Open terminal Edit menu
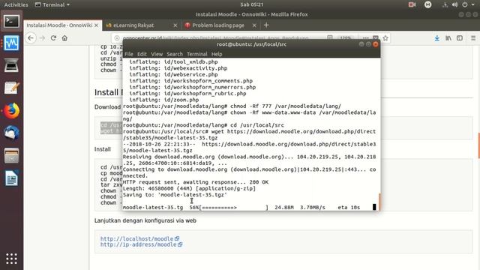 point(142,54)
